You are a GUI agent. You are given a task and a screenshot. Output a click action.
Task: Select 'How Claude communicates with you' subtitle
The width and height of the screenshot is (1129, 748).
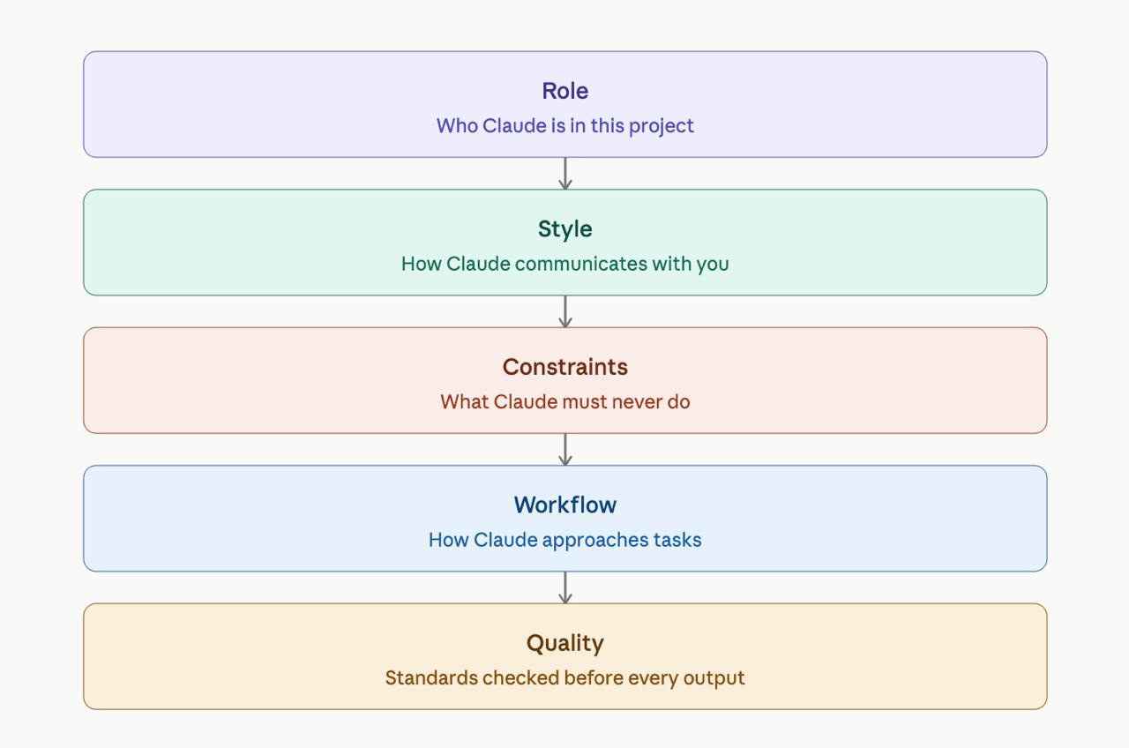point(564,264)
